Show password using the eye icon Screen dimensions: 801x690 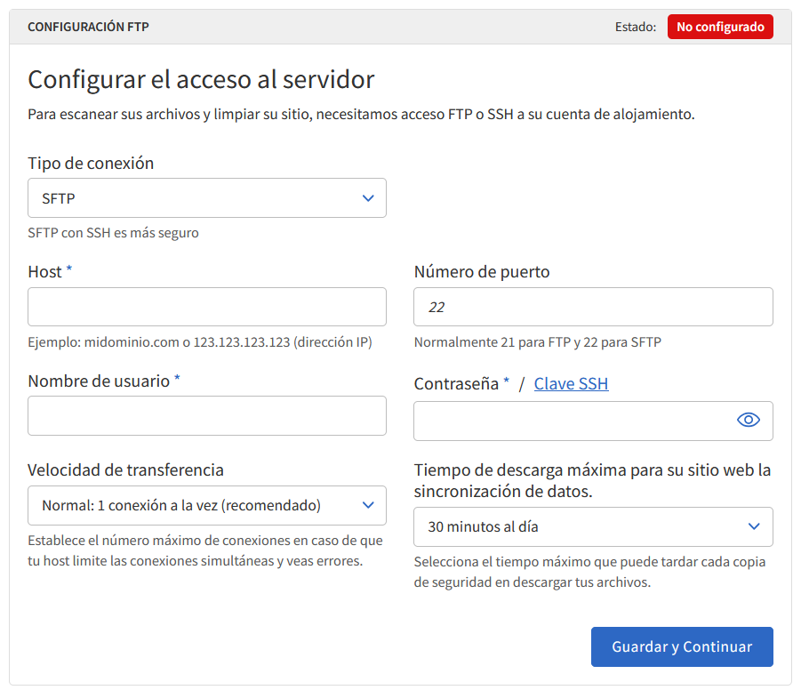pyautogui.click(x=749, y=421)
